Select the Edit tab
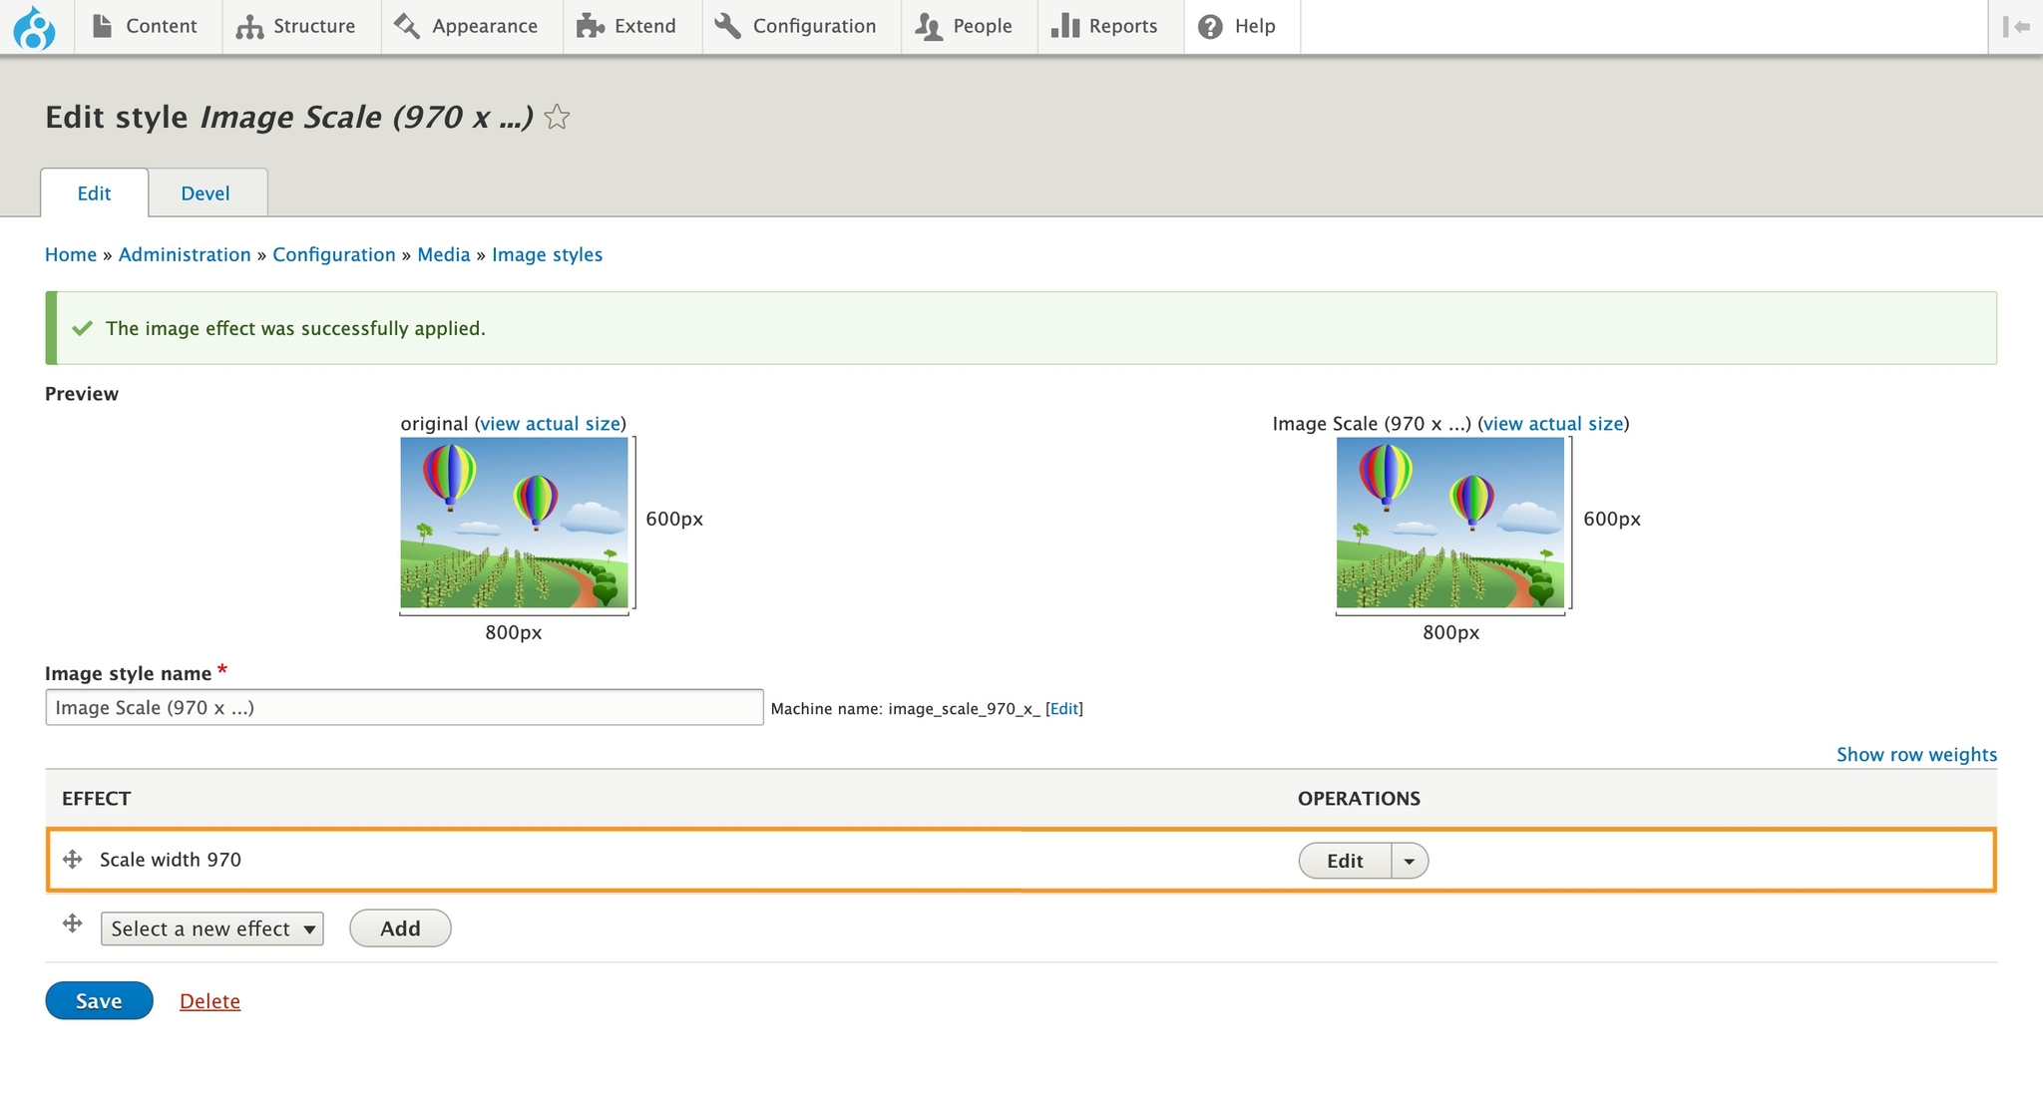This screenshot has height=1109, width=2043. click(94, 193)
